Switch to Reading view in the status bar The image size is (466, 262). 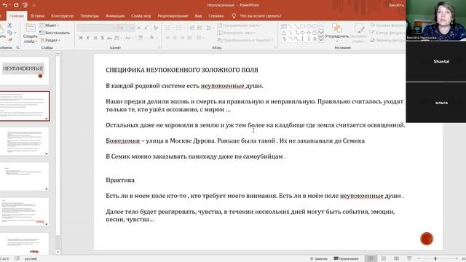pos(396,259)
